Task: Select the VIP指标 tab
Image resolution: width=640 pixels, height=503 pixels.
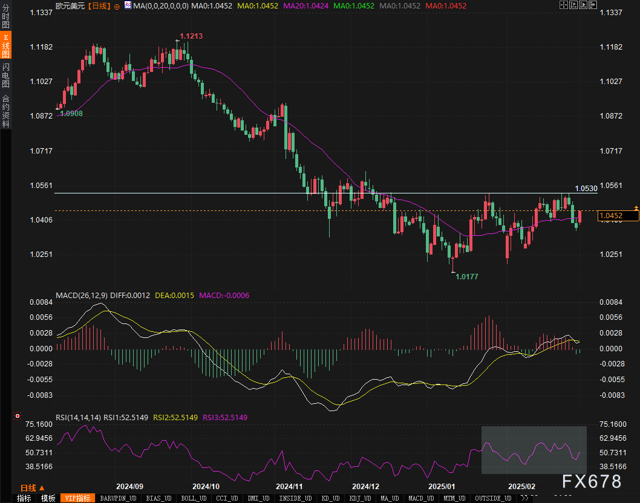Action: [x=78, y=498]
